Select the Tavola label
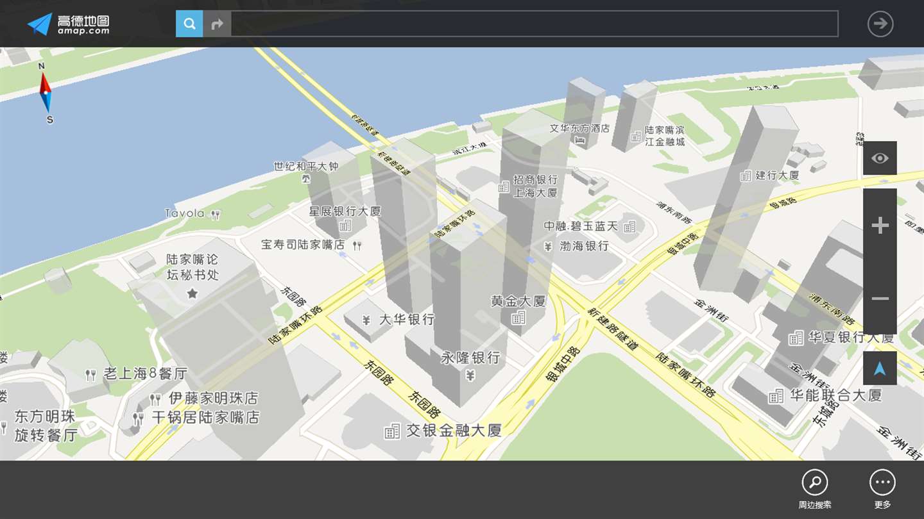924x519 pixels. point(185,213)
